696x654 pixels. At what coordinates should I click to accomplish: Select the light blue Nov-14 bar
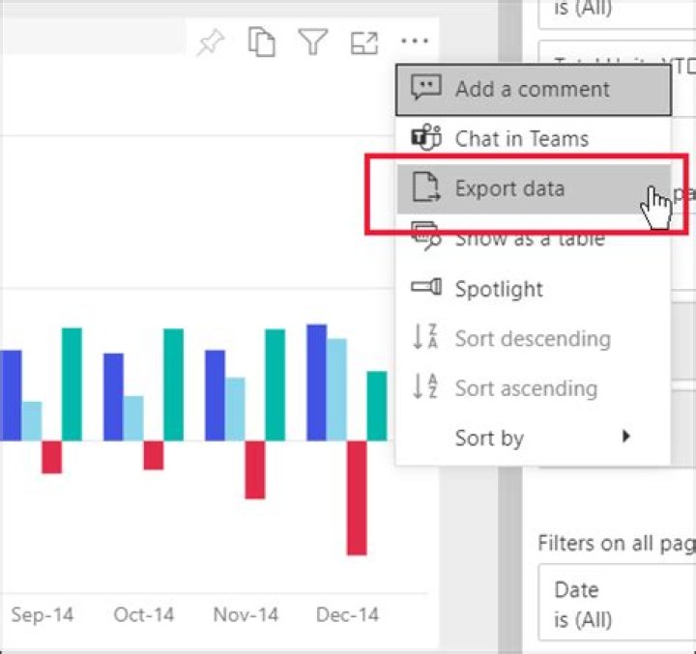click(235, 409)
